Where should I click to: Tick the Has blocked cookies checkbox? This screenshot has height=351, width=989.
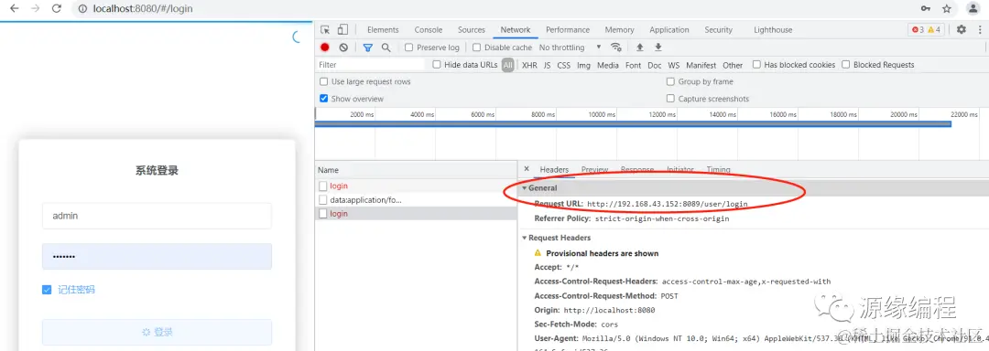756,64
